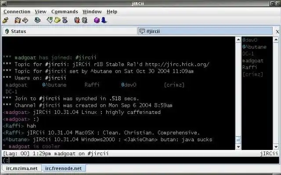Screen dimensions: 281x175
Task: Switch to the Status tab
Action: 70,31
